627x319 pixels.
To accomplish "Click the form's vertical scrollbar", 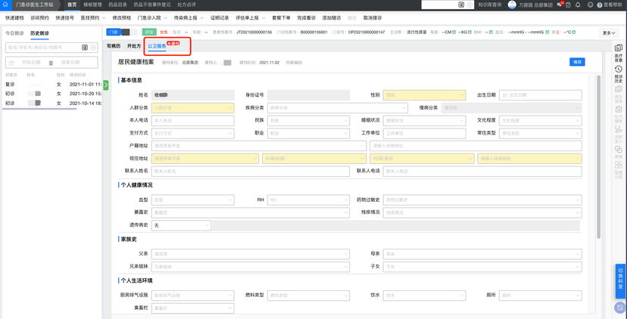I will [599, 157].
